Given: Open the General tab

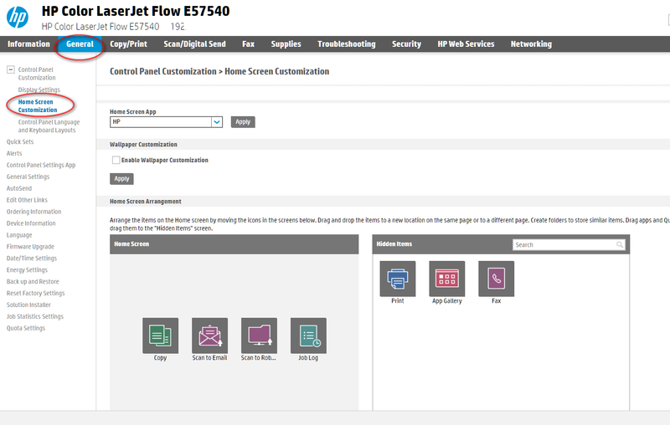Looking at the screenshot, I should click(80, 44).
